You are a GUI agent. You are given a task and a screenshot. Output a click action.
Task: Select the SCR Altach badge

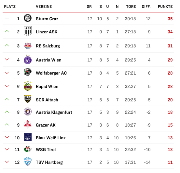pyautogui.click(x=28, y=99)
